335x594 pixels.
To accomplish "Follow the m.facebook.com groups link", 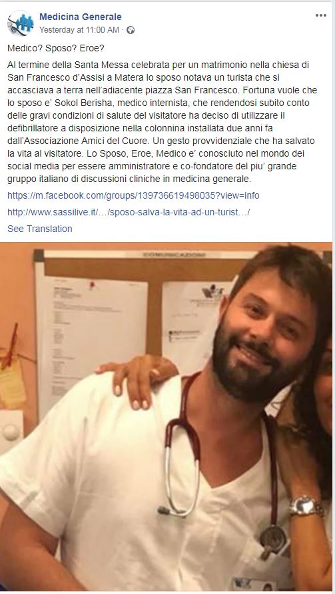I will coord(133,195).
